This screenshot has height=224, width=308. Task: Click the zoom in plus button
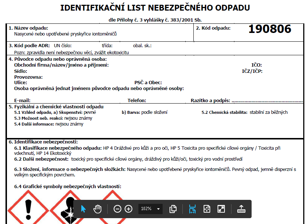(x=129, y=209)
